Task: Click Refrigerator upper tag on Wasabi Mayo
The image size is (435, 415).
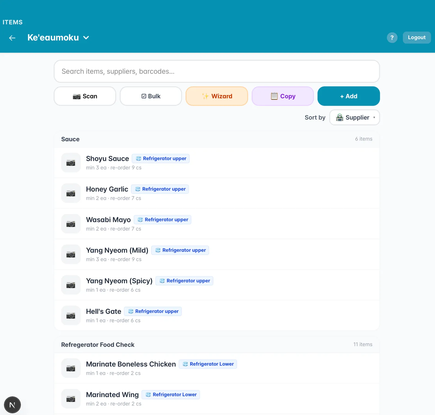Action: (163, 219)
